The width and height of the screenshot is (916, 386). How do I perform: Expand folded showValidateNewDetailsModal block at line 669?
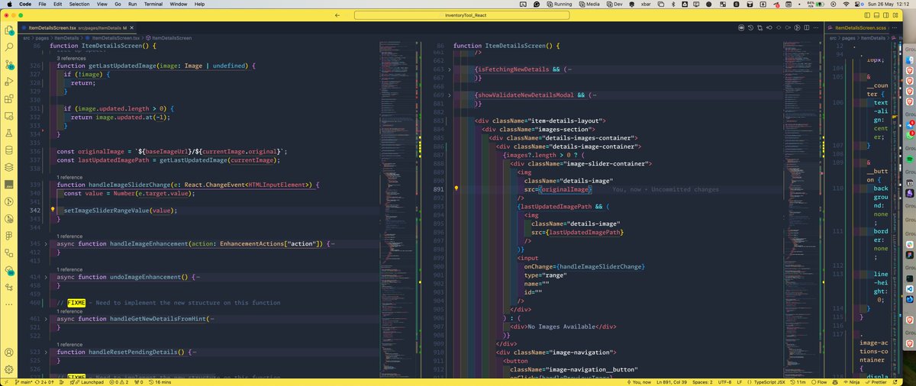tap(450, 95)
